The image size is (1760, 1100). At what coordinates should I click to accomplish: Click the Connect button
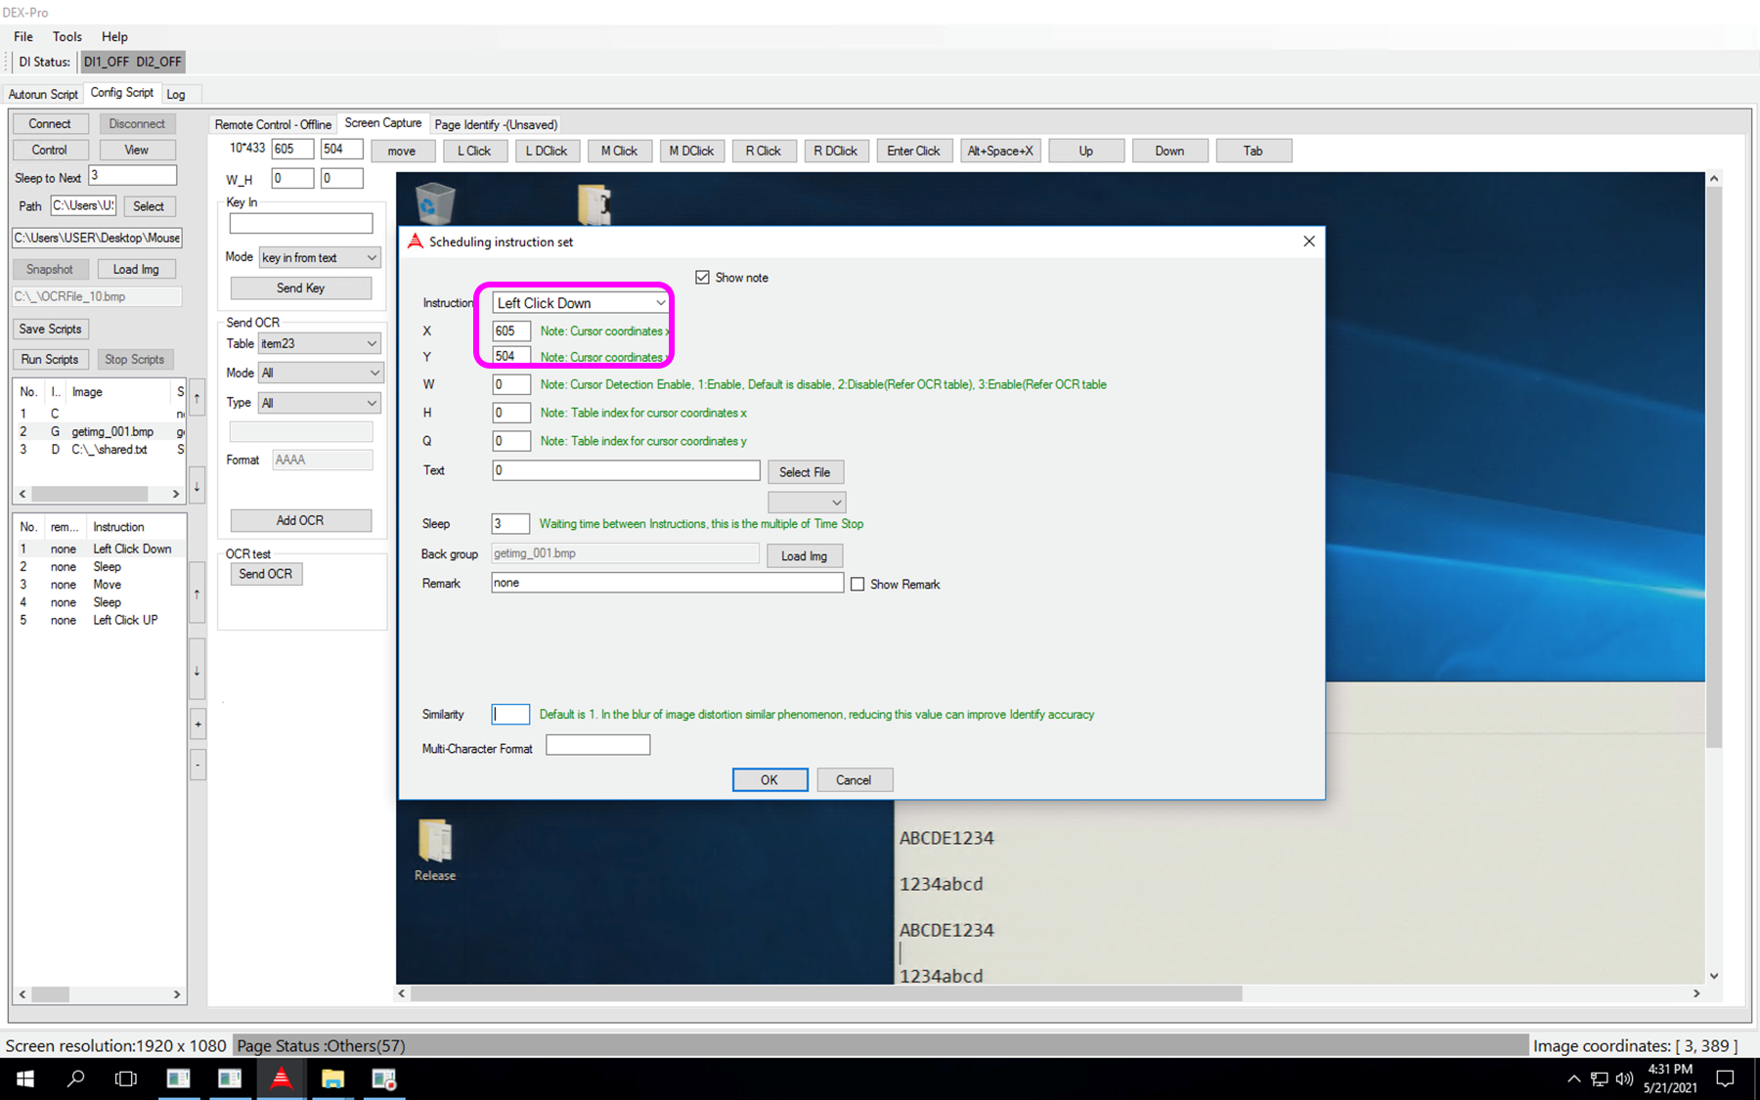50,124
